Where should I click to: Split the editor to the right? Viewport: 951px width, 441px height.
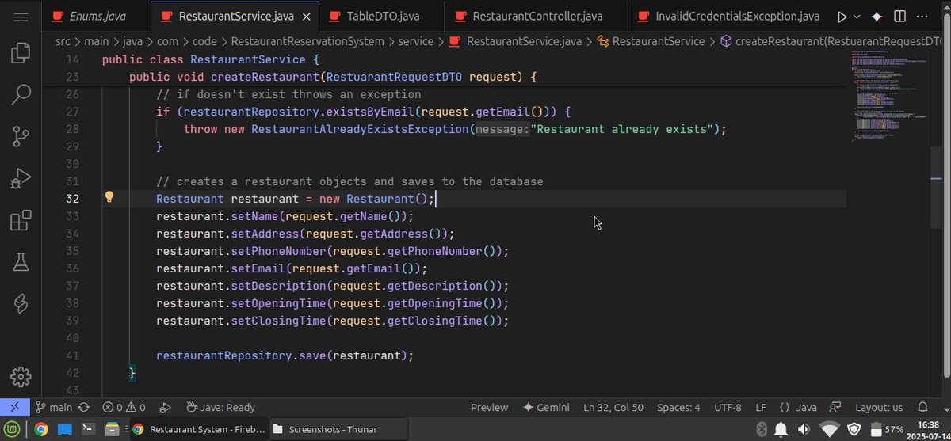899,16
